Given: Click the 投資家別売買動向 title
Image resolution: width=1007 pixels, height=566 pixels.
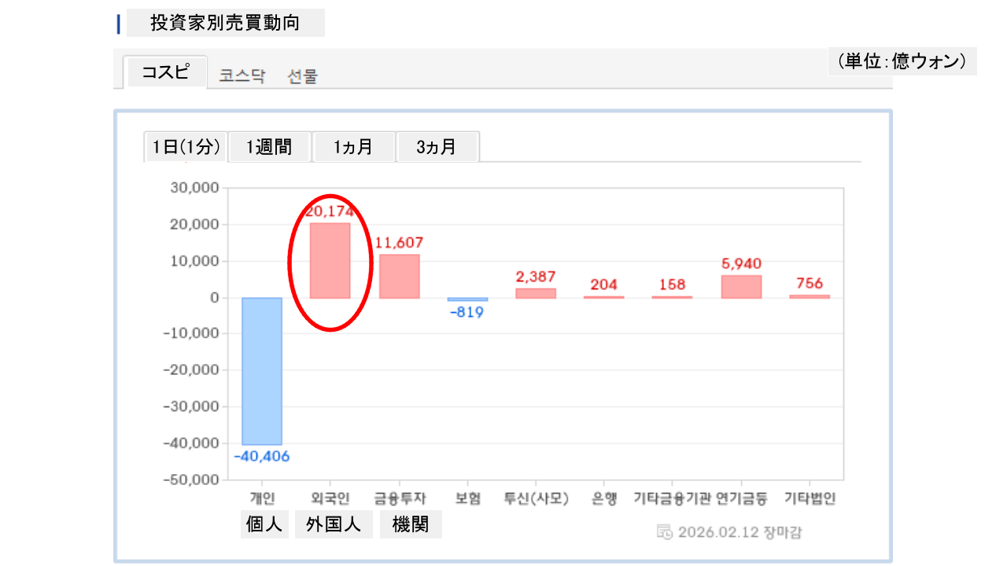Looking at the screenshot, I should click(225, 23).
